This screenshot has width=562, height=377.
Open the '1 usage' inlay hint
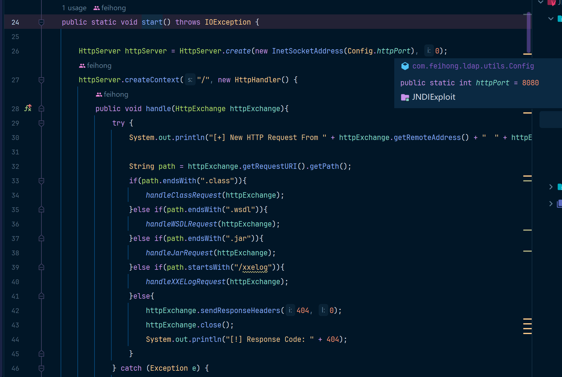[74, 8]
